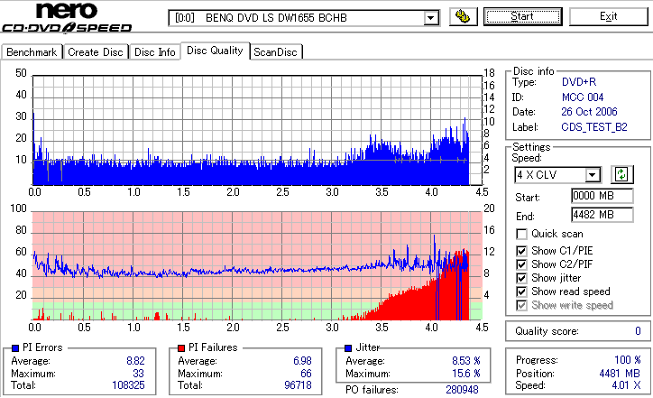Screen dimensions: 653x398
Task: Open the Create Disc tab
Action: coord(96,52)
